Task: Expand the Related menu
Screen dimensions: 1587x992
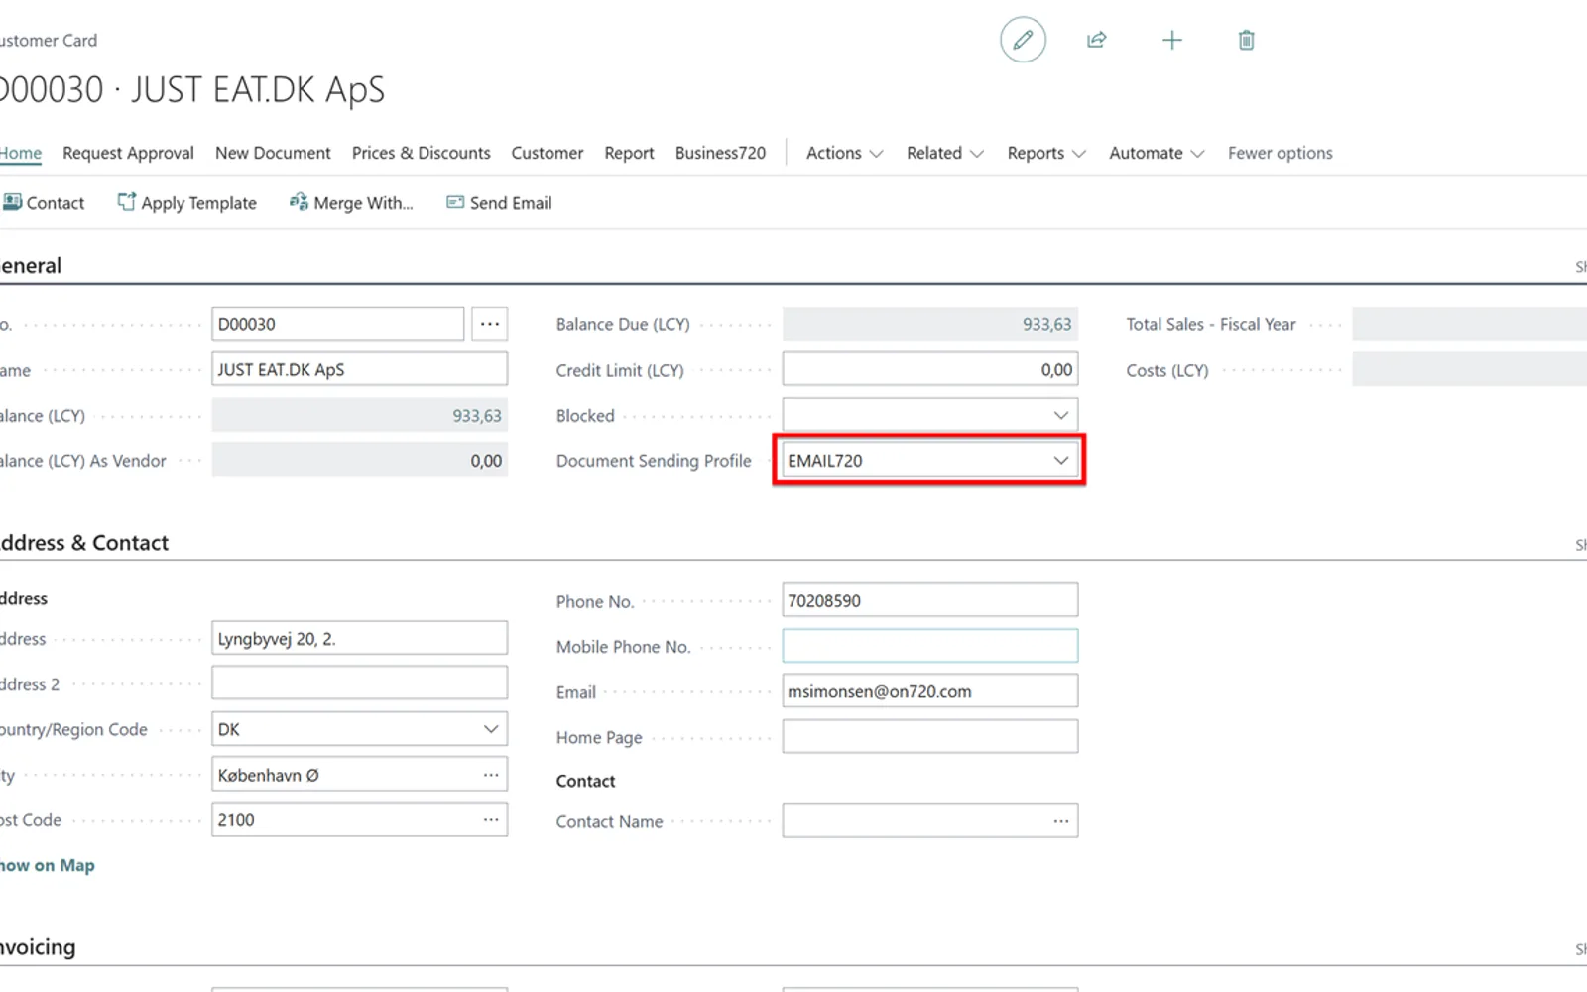Action: click(944, 153)
